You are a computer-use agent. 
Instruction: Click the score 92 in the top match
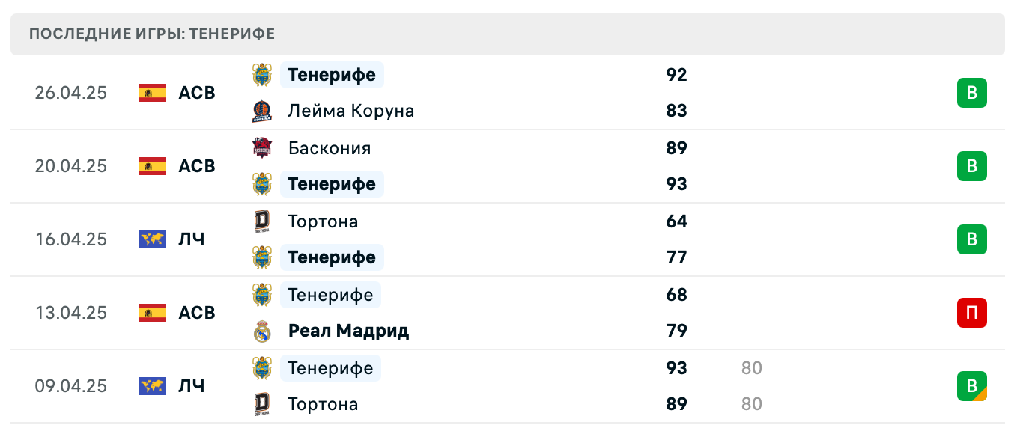coord(677,75)
